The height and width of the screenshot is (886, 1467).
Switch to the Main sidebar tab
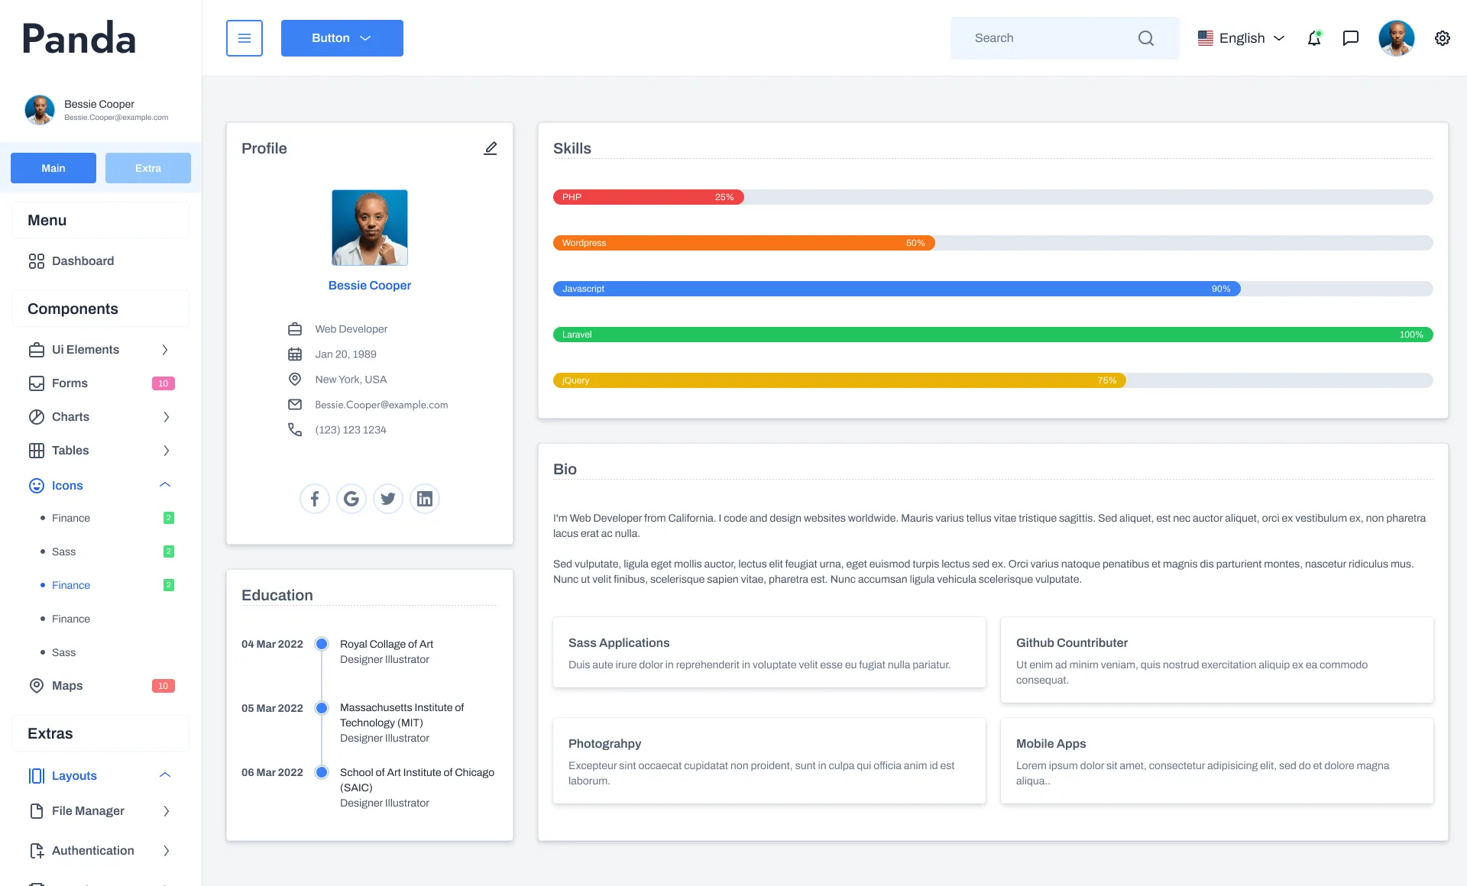pyautogui.click(x=53, y=168)
